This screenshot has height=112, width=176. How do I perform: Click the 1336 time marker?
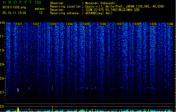pyautogui.click(x=103, y=24)
